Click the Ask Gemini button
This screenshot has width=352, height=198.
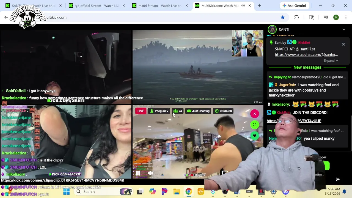tap(294, 5)
